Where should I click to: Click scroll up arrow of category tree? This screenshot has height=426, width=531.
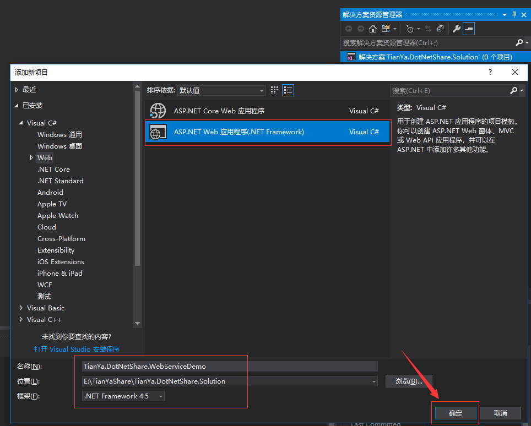click(x=137, y=86)
